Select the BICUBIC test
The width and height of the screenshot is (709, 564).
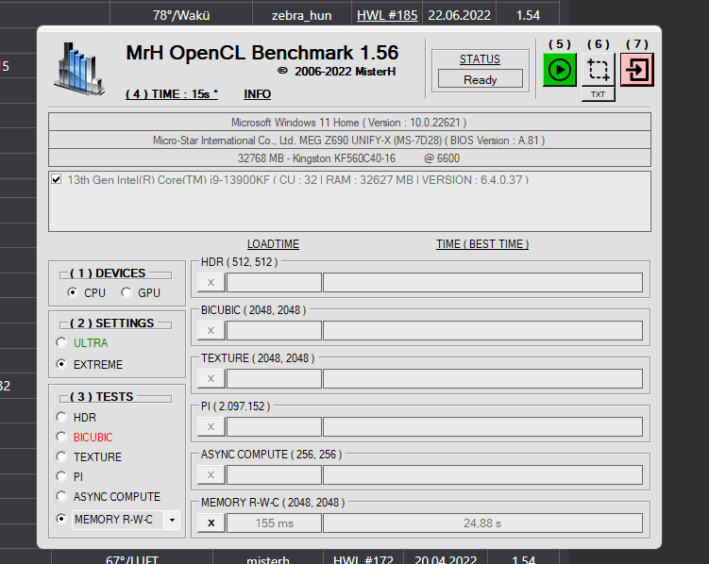coord(61,437)
